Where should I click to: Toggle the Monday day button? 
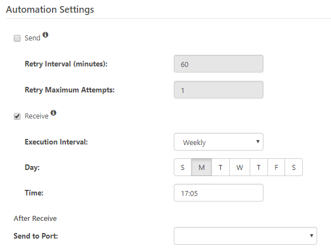tap(201, 167)
